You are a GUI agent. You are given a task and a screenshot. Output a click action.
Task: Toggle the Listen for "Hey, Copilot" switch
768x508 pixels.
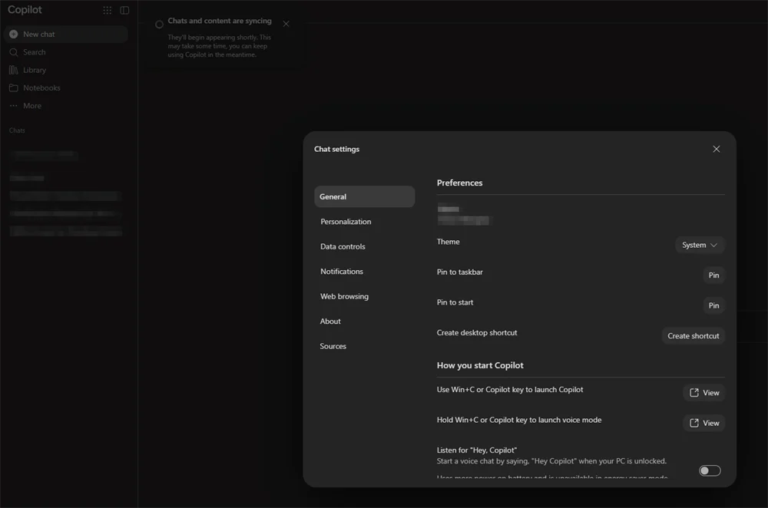(x=710, y=470)
